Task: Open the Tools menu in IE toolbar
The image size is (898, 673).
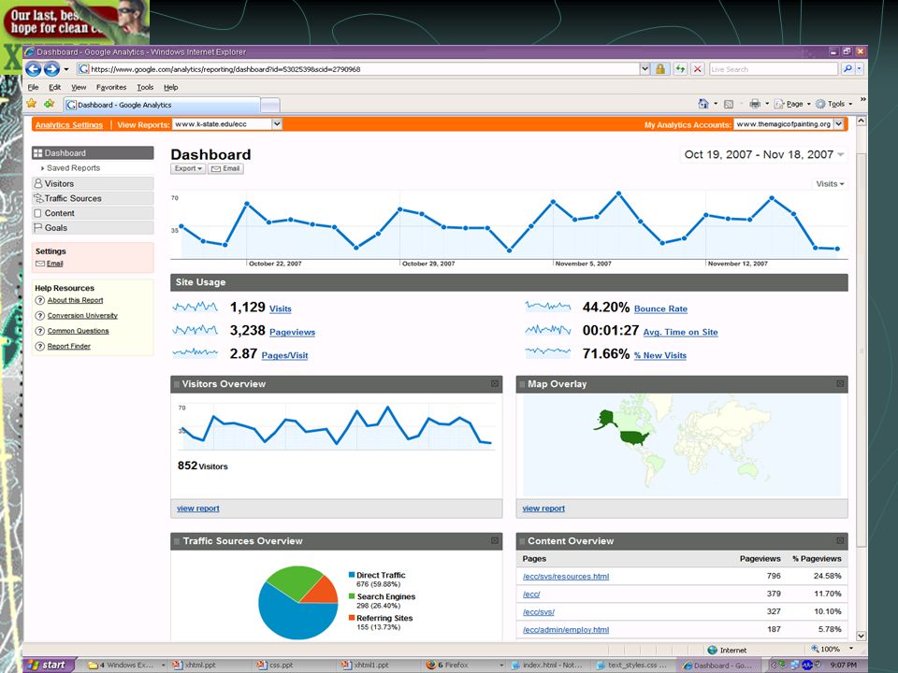Action: (834, 104)
